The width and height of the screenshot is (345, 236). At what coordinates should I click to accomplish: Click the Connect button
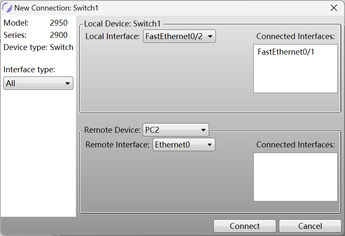click(x=245, y=226)
